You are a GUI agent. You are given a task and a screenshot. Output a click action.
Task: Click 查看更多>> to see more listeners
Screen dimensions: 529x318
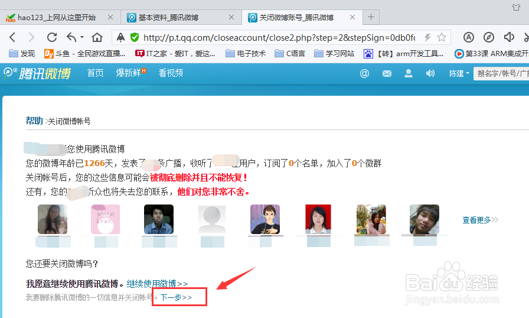click(481, 220)
